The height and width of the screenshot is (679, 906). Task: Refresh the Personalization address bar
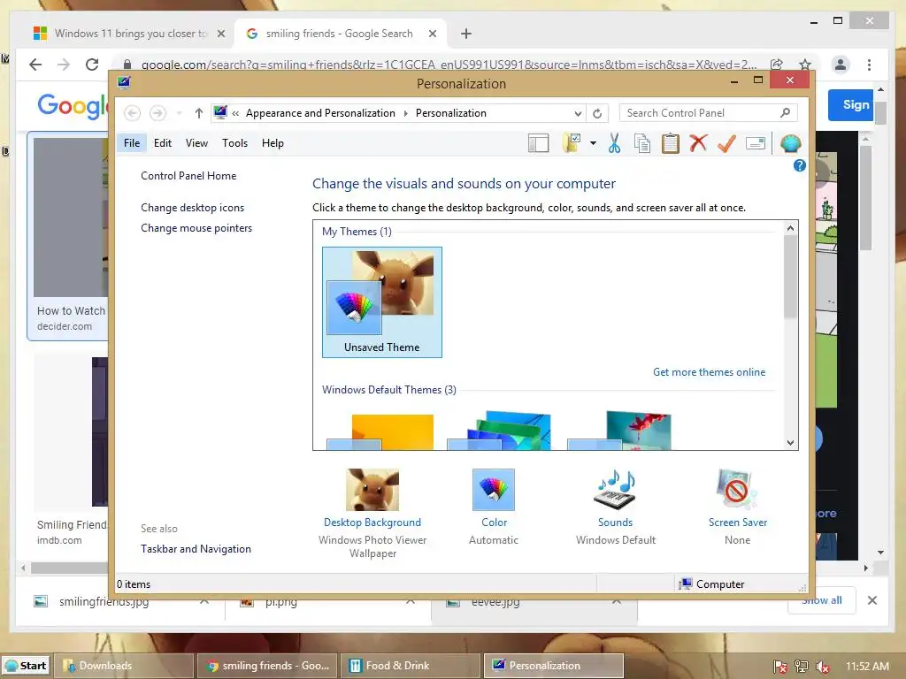(x=597, y=113)
